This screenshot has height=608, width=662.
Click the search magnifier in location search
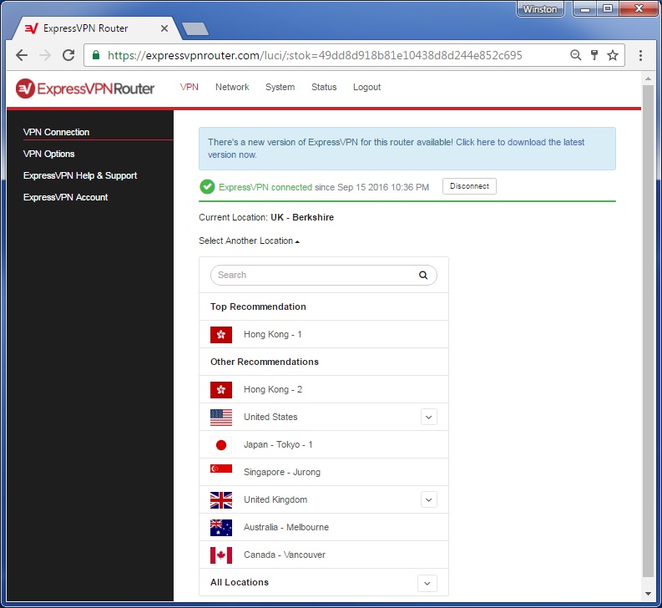(423, 275)
